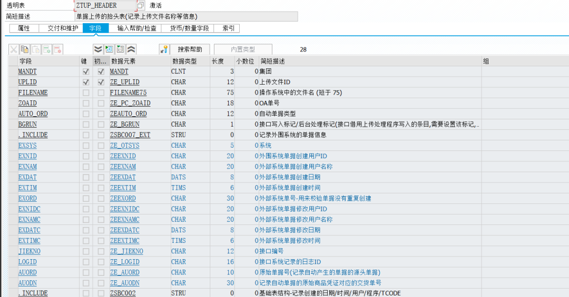
Task: Click the 小数位 column header
Action: point(247,61)
